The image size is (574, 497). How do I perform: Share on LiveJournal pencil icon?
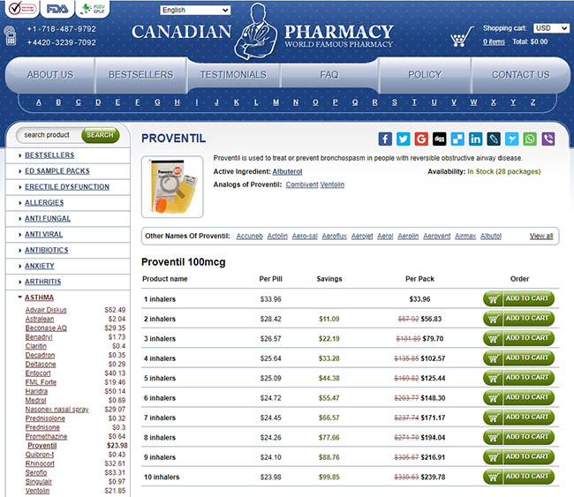[x=494, y=139]
